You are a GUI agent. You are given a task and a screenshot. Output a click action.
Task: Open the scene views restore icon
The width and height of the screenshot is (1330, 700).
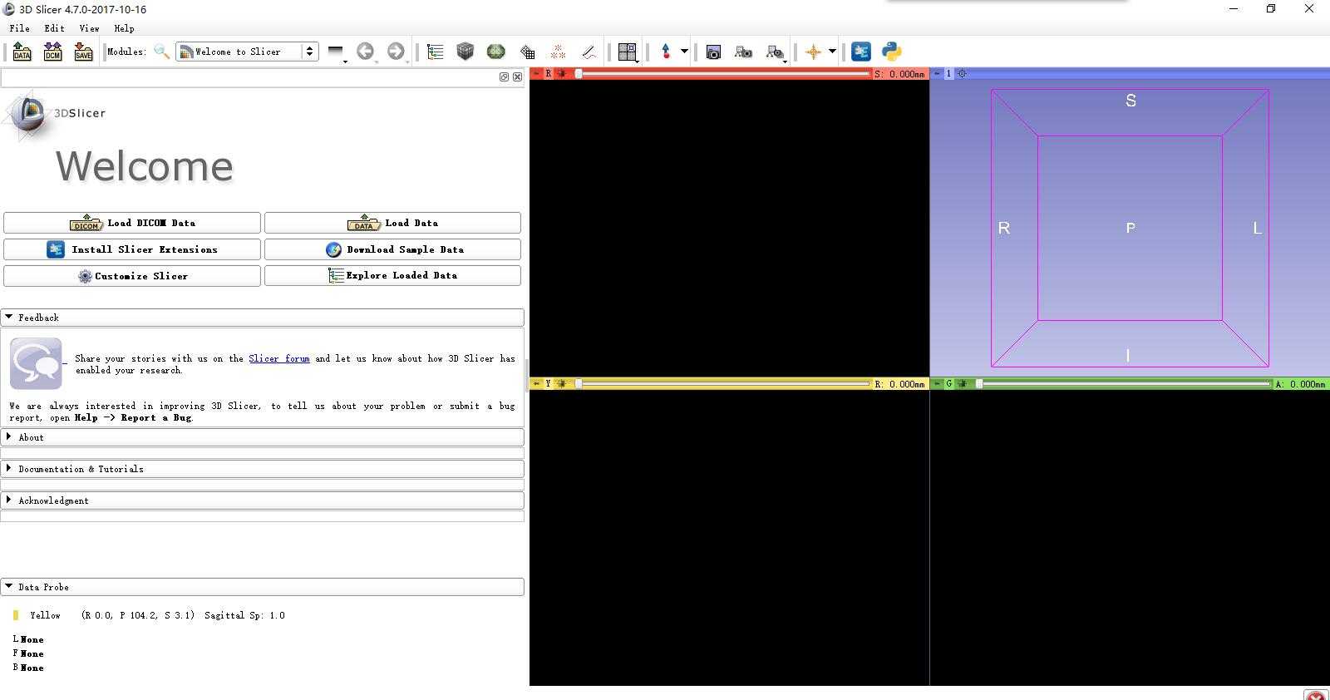(x=775, y=52)
